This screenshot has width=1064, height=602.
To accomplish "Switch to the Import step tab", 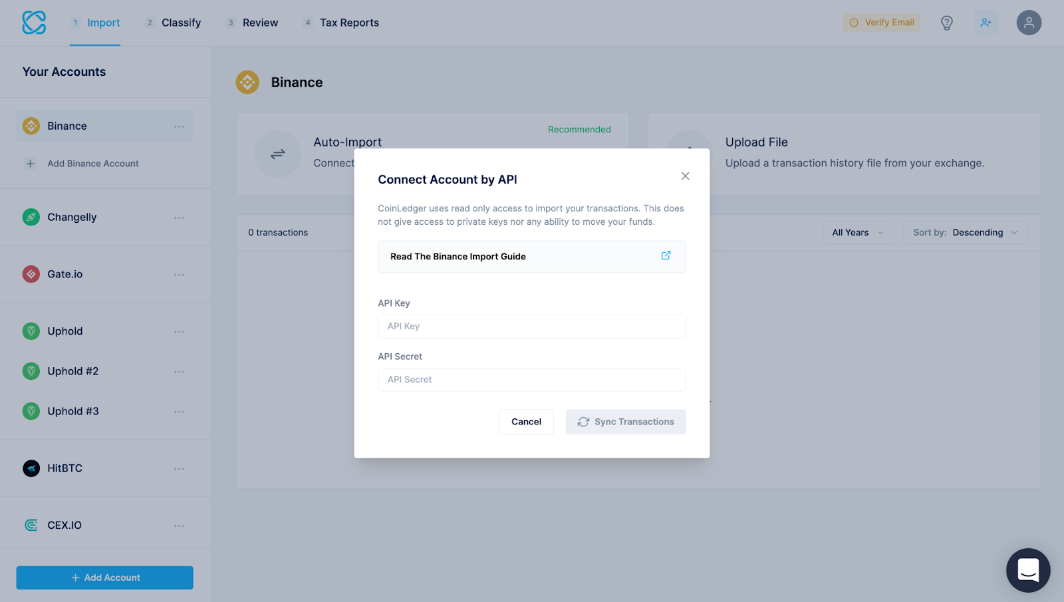I will point(95,23).
